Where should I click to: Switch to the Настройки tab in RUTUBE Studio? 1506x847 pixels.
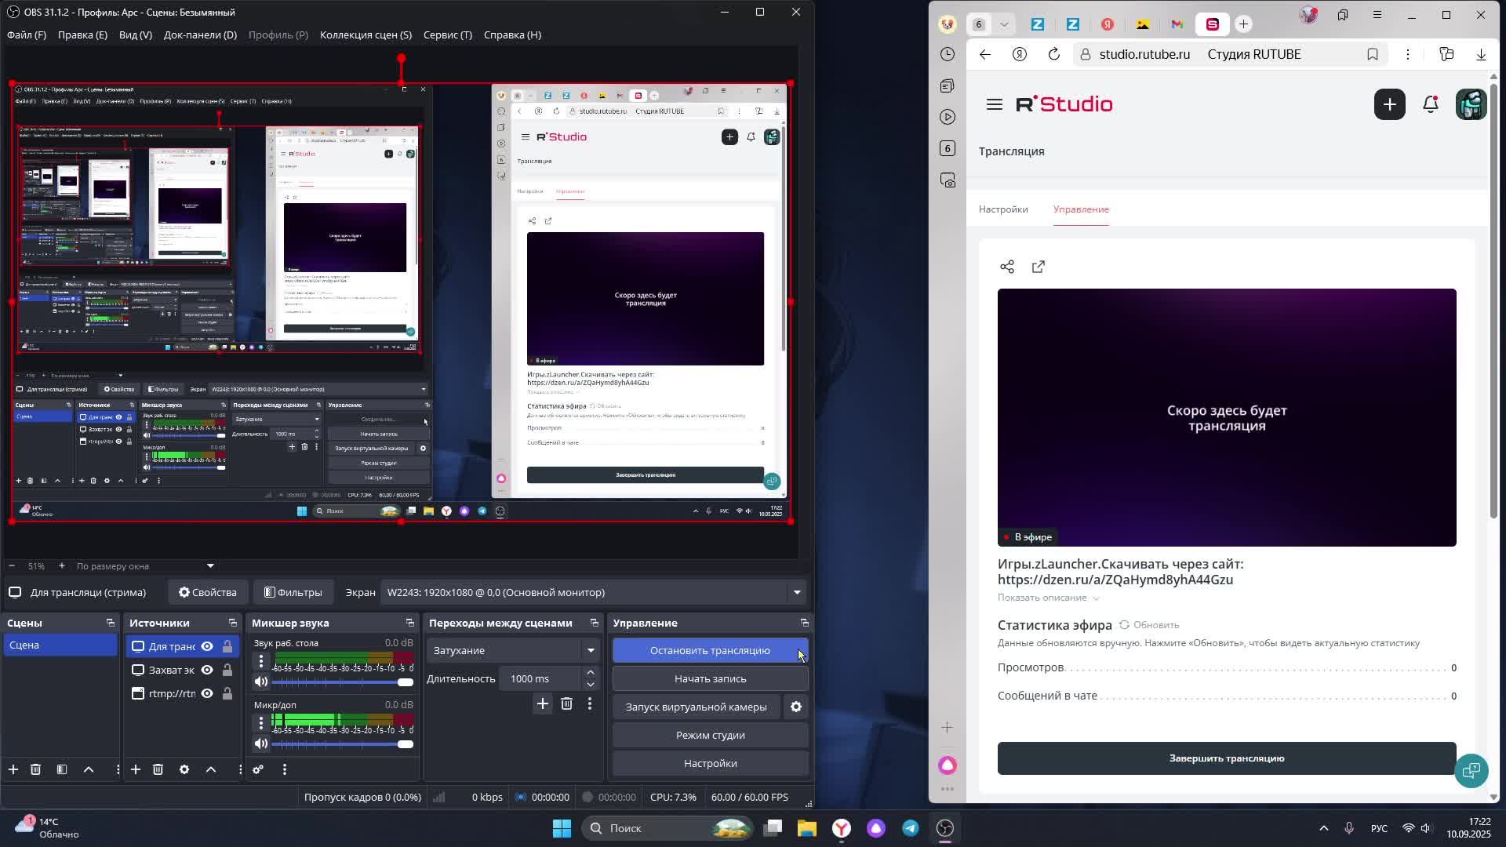click(x=1003, y=209)
